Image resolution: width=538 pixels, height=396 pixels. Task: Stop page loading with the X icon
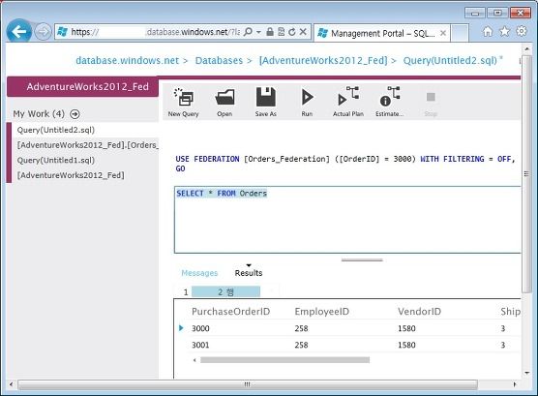pos(303,32)
